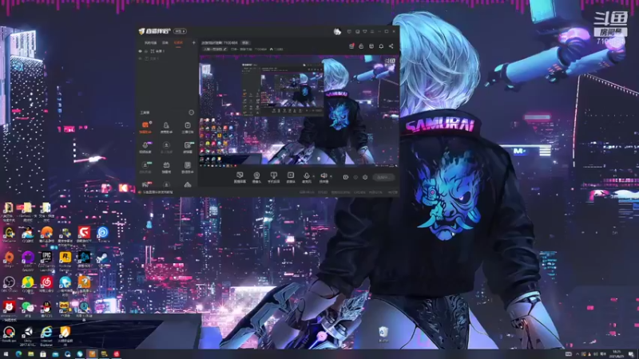
Task: Expand speaker options arrow
Action: click(x=331, y=176)
